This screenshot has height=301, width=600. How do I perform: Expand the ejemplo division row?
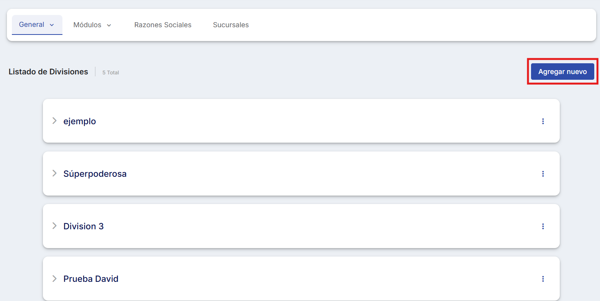(54, 121)
